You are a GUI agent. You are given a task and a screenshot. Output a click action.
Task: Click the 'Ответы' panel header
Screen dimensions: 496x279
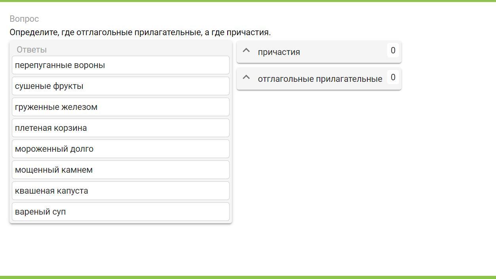[32, 50]
